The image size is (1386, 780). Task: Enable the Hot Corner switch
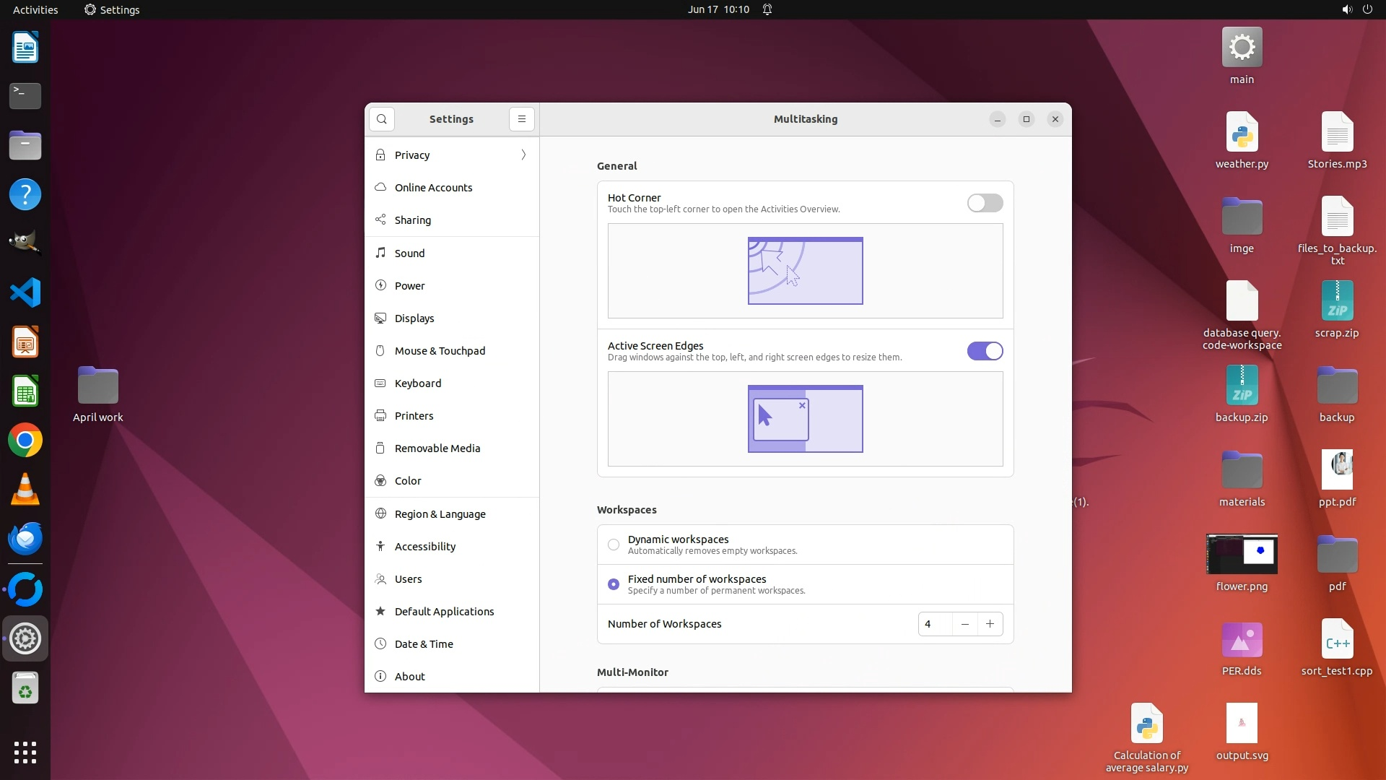tap(985, 203)
